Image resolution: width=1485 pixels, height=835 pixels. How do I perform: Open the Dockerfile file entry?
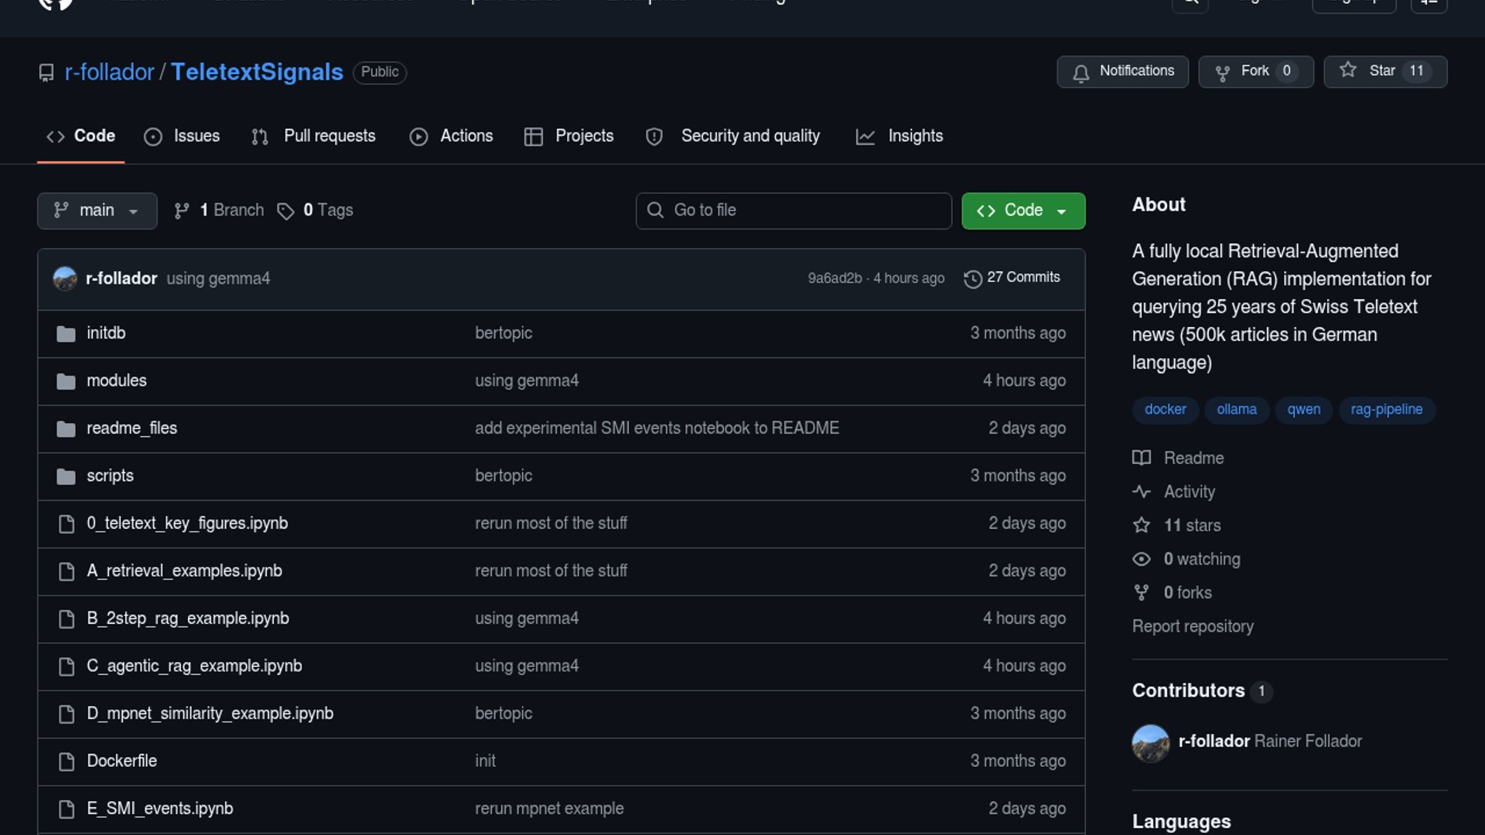121,761
